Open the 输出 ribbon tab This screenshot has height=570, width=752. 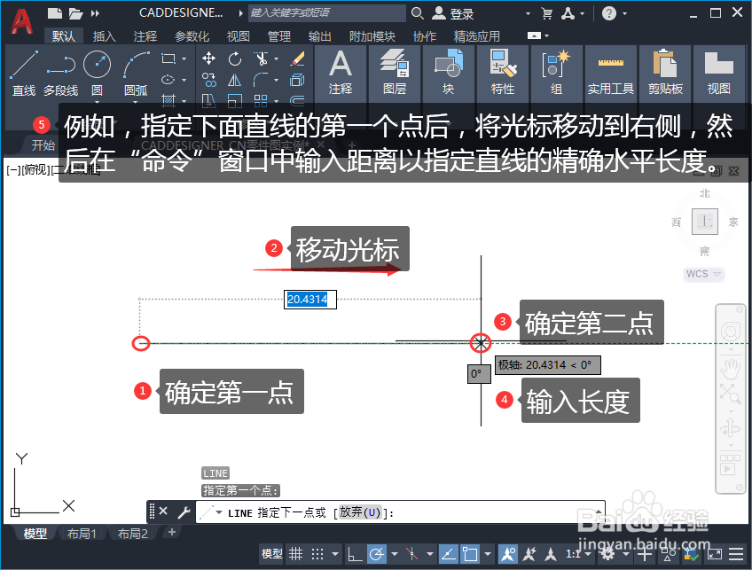pyautogui.click(x=320, y=36)
